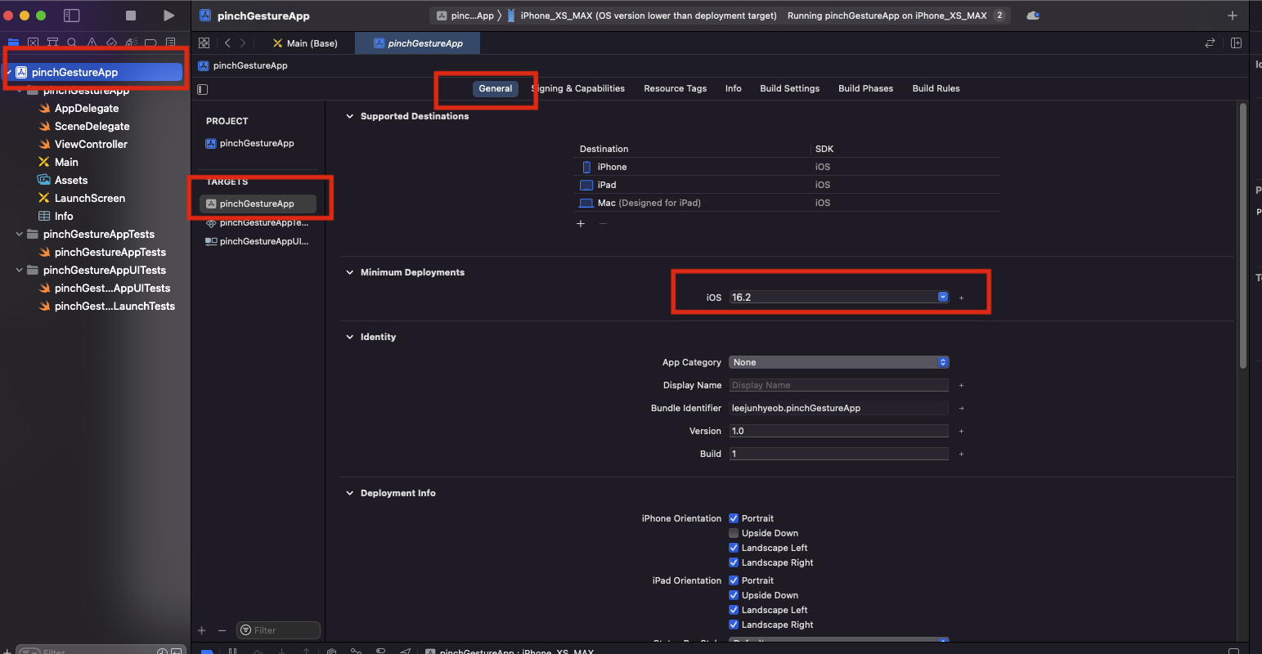Image resolution: width=1262 pixels, height=654 pixels.
Task: Uncheck iPad Landscape Right orientation
Action: pos(734,625)
